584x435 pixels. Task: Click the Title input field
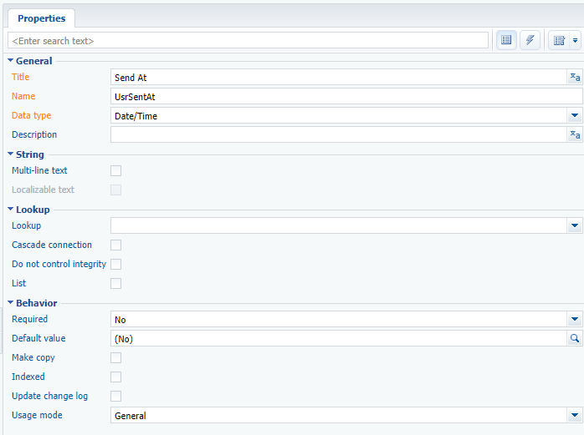[x=339, y=78]
